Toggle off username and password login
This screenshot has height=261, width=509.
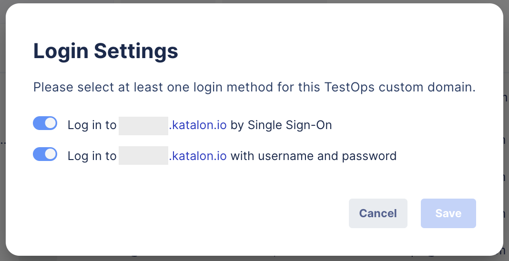pyautogui.click(x=45, y=154)
